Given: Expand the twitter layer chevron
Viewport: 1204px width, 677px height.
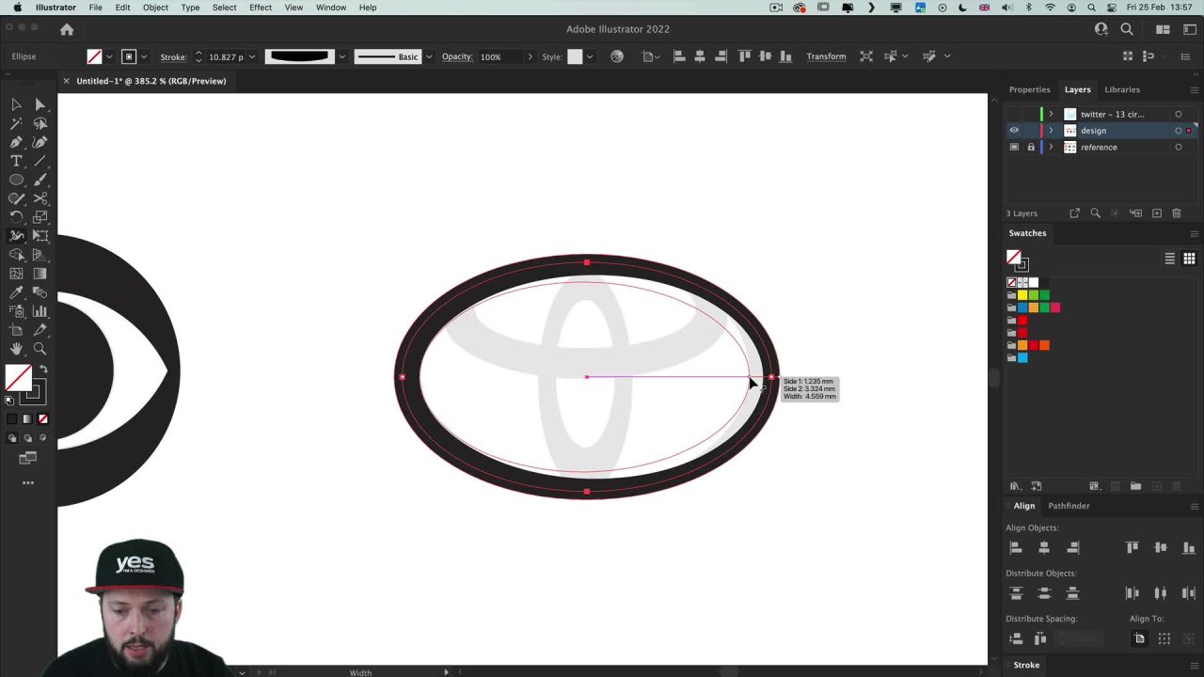Looking at the screenshot, I should coord(1051,115).
